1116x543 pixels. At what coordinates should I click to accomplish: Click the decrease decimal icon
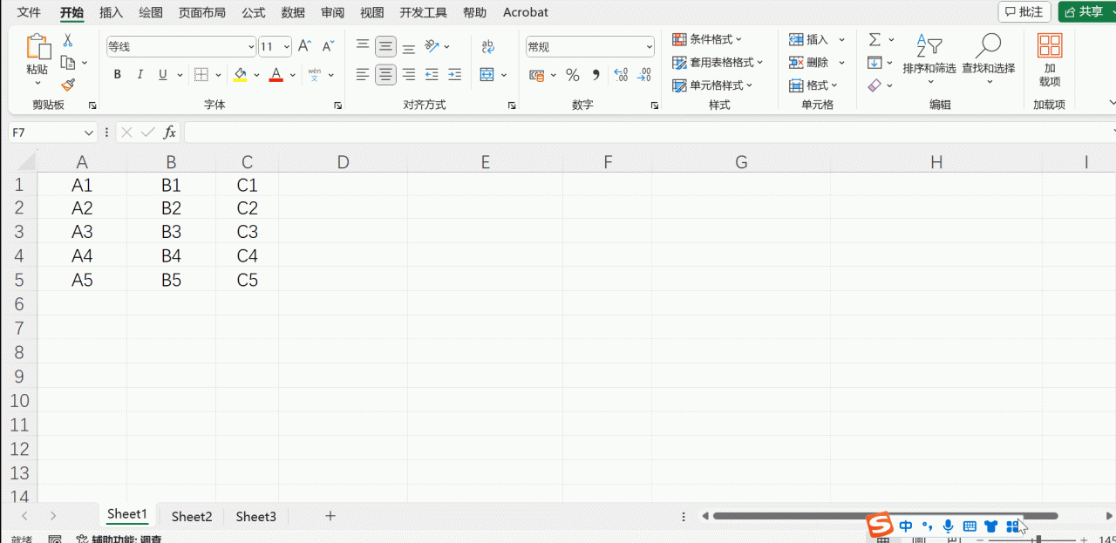[643, 76]
